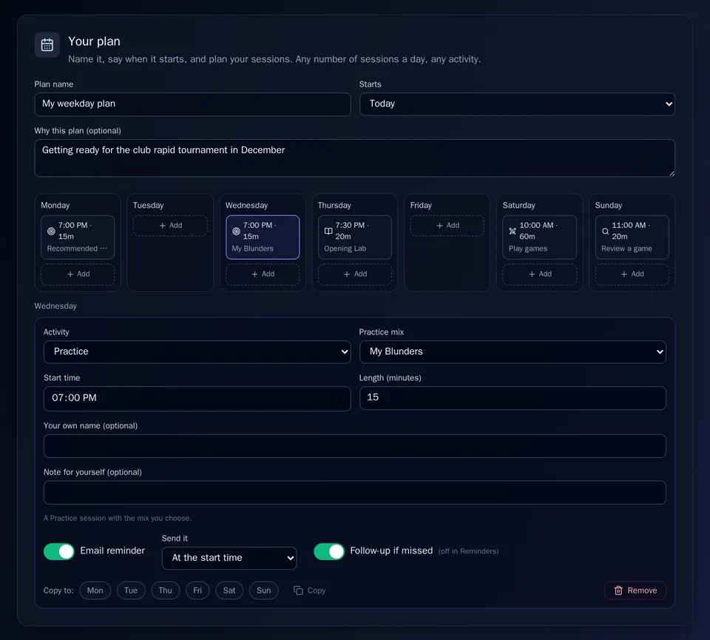Click the Why this plan text area
Viewport: 710px width, 640px height.
tap(354, 158)
